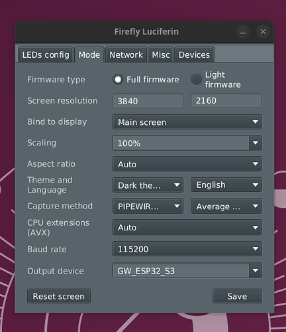
Task: Click the Reset screen button
Action: point(59,296)
